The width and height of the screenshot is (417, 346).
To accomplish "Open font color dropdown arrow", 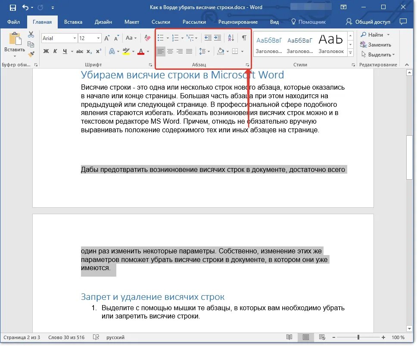I will [x=148, y=52].
